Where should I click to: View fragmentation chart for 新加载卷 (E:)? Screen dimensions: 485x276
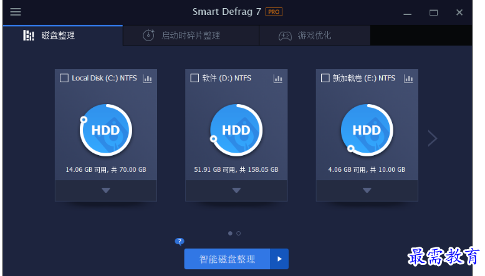[408, 79]
